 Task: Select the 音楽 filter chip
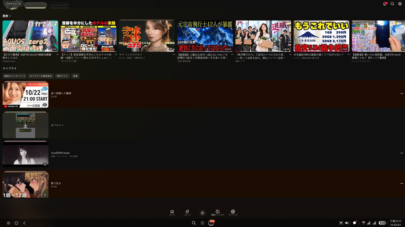(75, 76)
